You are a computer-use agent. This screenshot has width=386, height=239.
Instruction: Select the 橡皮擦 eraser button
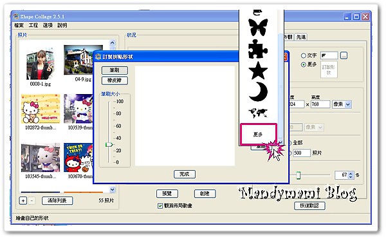click(115, 81)
